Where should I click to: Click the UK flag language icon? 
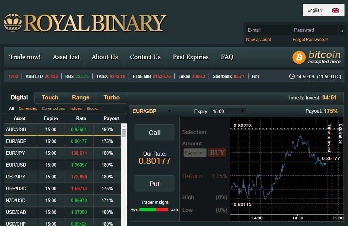point(335,10)
